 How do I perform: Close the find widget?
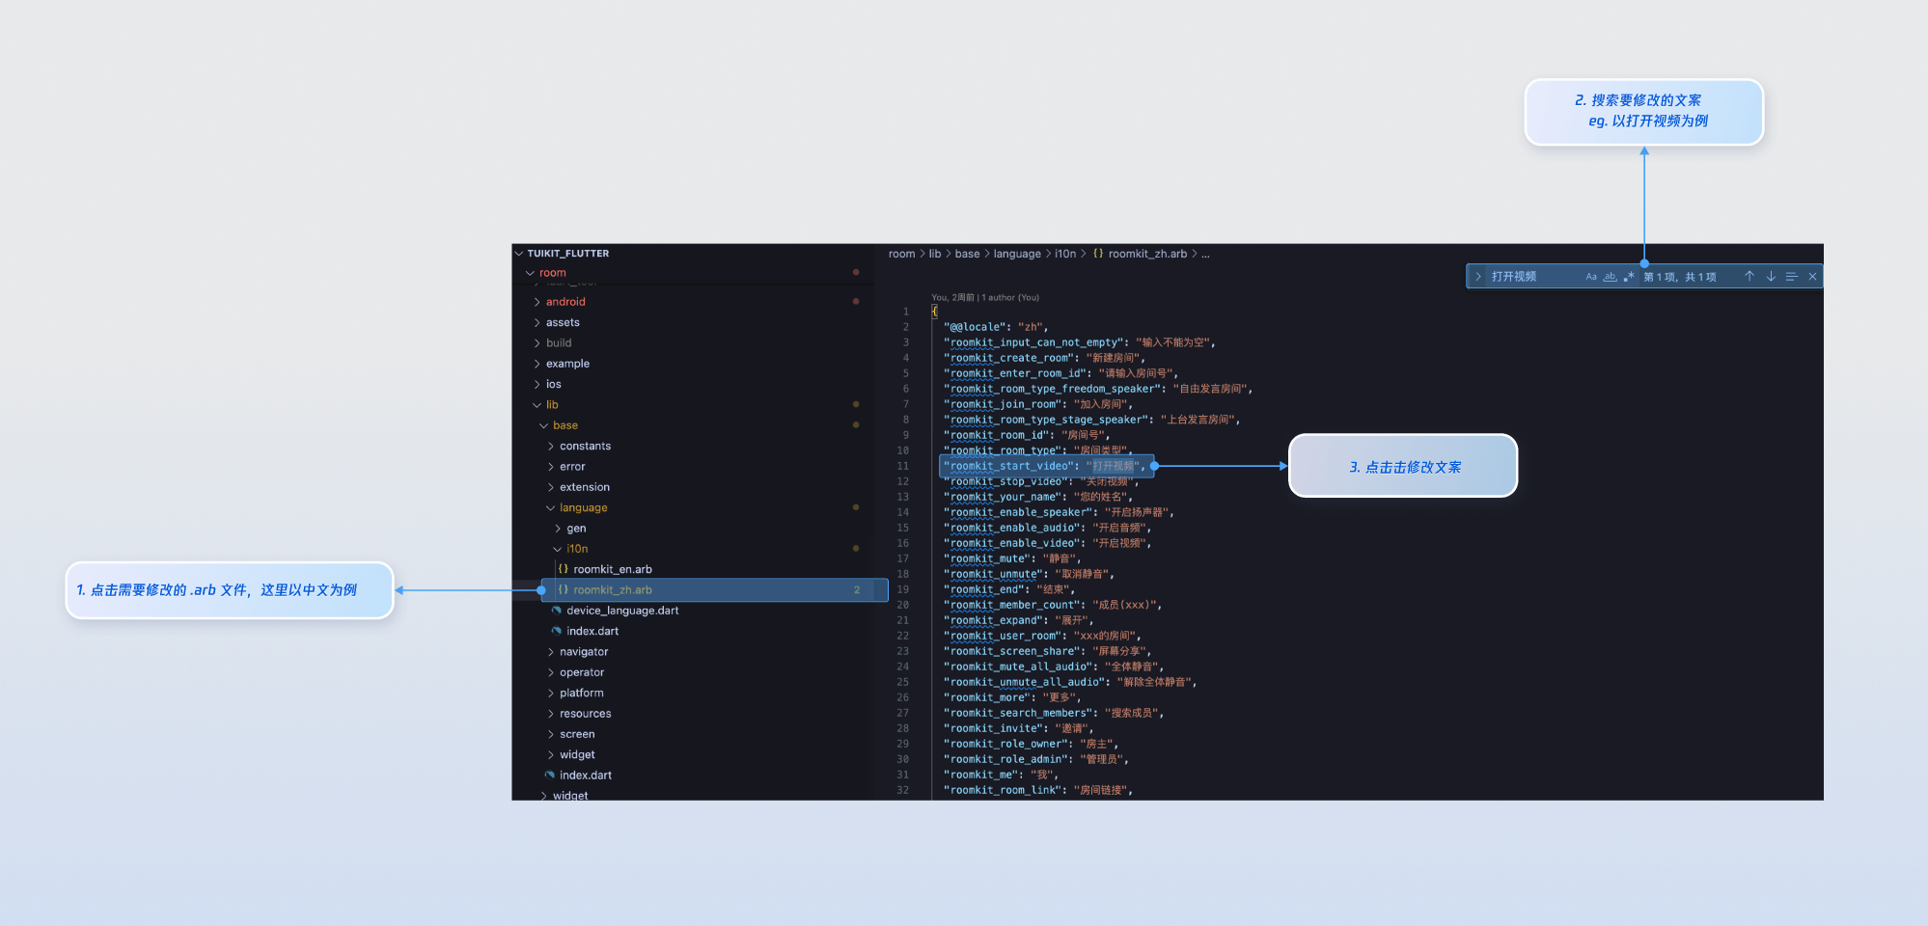1812,277
